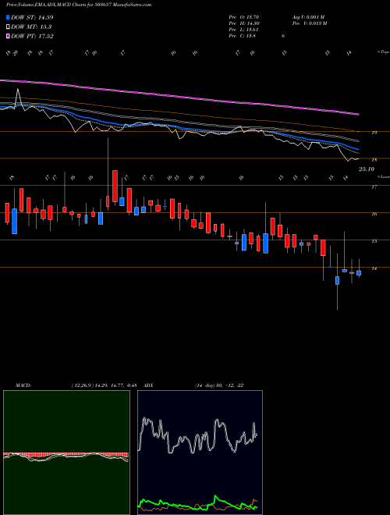Open the ADX indicator chart panel

(200, 453)
